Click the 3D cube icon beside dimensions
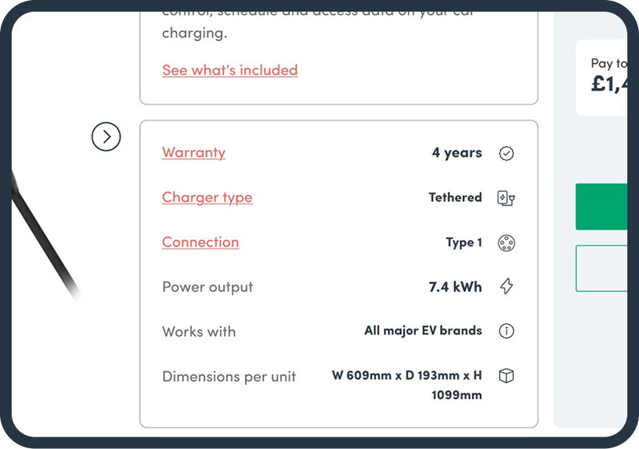 (506, 375)
